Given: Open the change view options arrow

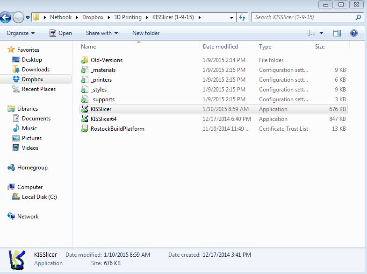Looking at the screenshot, I should 322,33.
